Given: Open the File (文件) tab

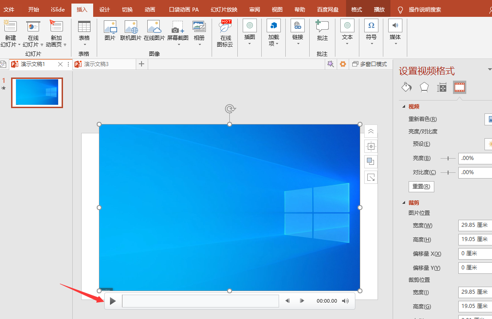Looking at the screenshot, I should tap(9, 9).
